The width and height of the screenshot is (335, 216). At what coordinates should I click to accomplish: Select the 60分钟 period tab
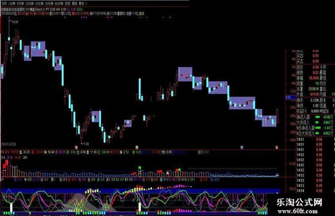pos(59,4)
